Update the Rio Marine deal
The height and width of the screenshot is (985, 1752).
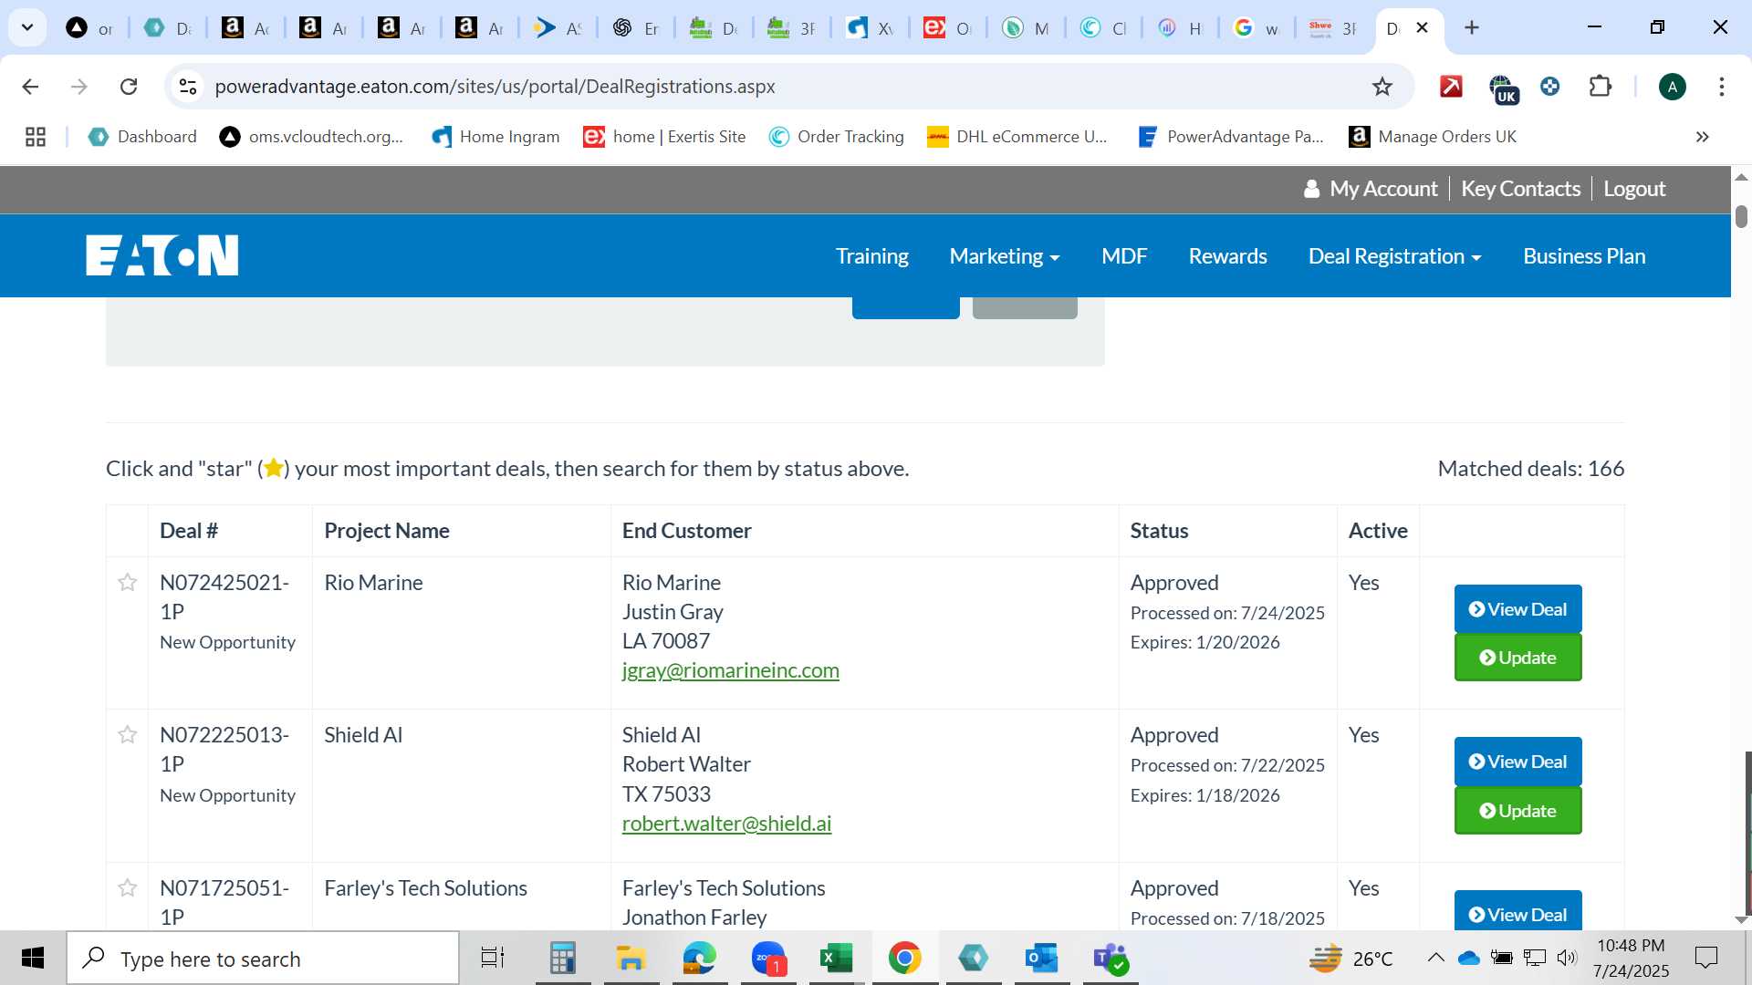1517,658
